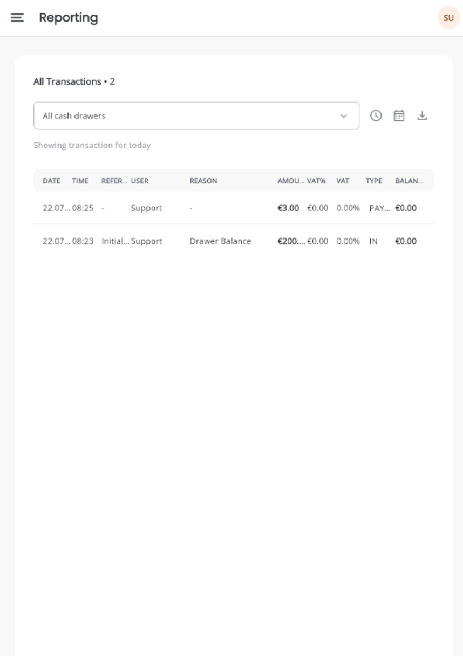Open the hamburger navigation menu
This screenshot has height=656, width=463.
pyautogui.click(x=17, y=18)
